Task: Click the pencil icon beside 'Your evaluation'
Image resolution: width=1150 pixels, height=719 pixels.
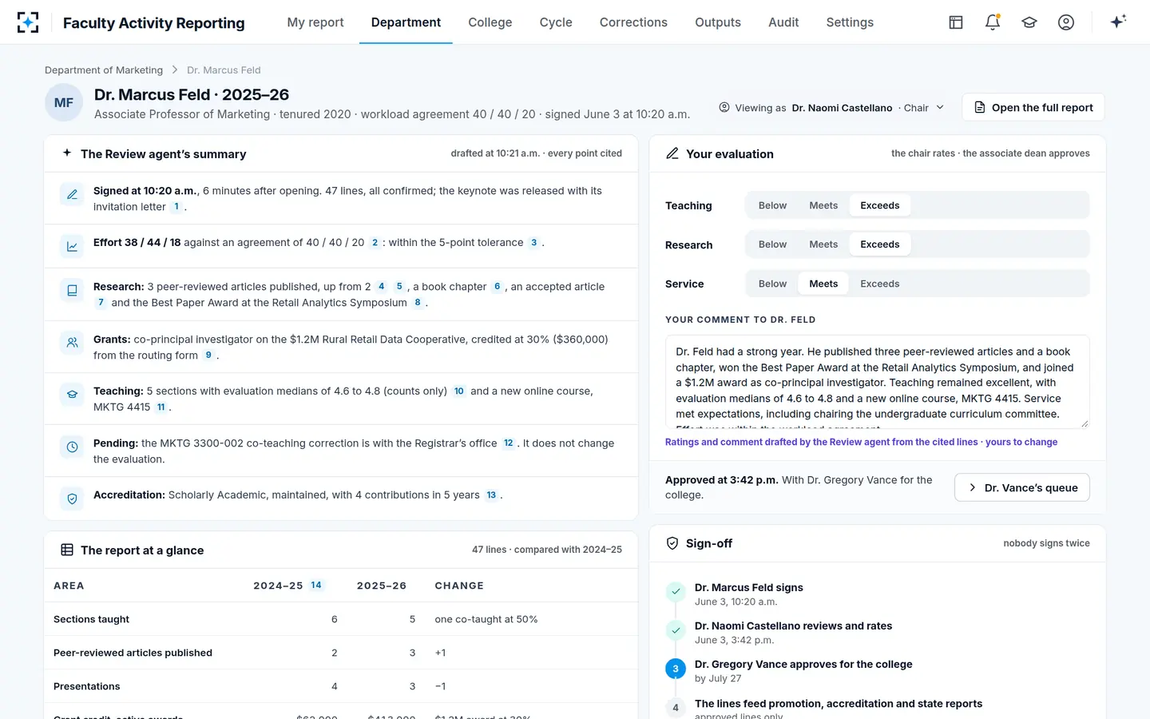Action: (672, 153)
